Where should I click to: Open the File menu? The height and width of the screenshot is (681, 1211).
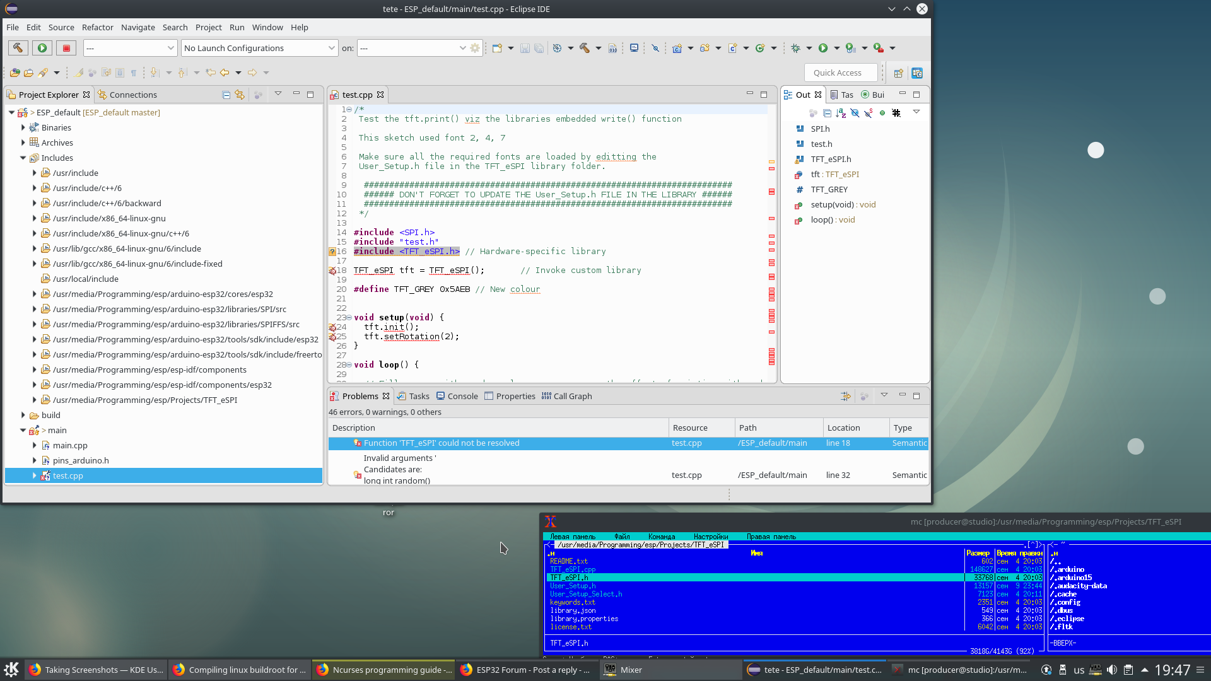click(x=13, y=27)
